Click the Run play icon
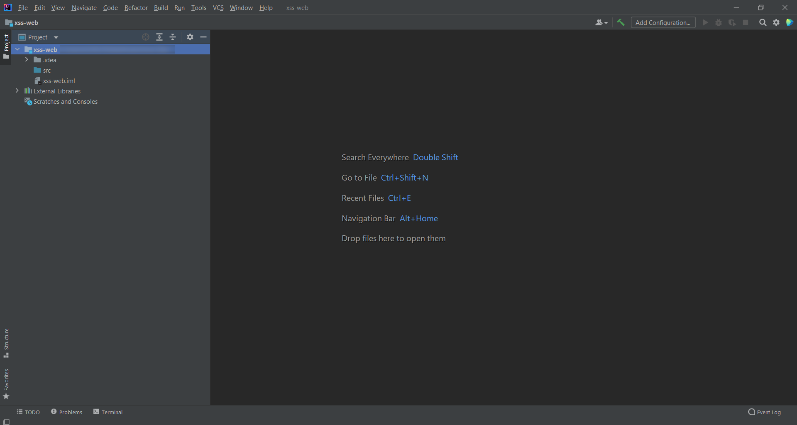This screenshot has width=797, height=425. coord(705,22)
